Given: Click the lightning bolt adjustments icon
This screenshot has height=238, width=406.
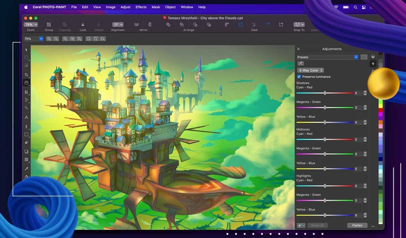Looking at the screenshot, I should (x=373, y=63).
